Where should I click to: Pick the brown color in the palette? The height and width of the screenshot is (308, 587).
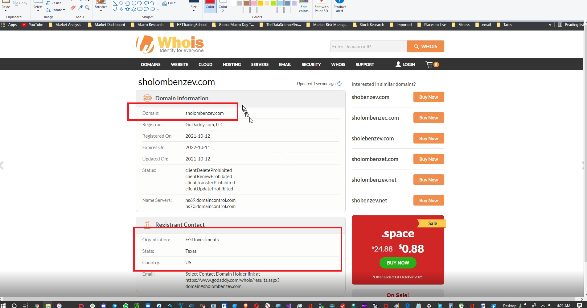click(246, 3)
